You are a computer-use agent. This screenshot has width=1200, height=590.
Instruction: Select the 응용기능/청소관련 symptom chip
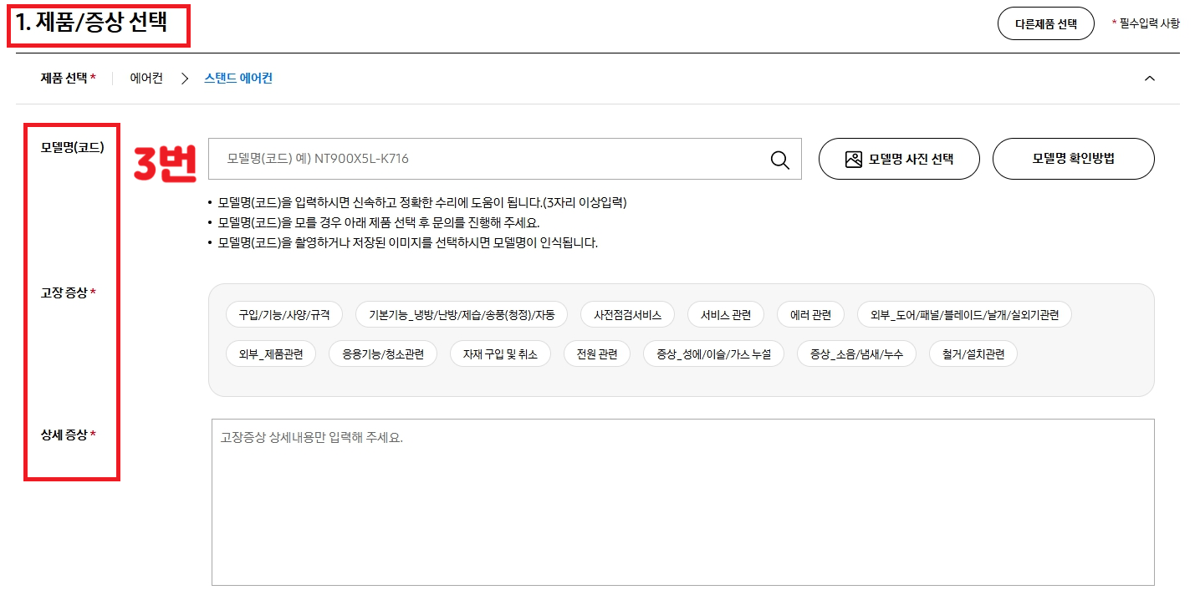point(383,353)
